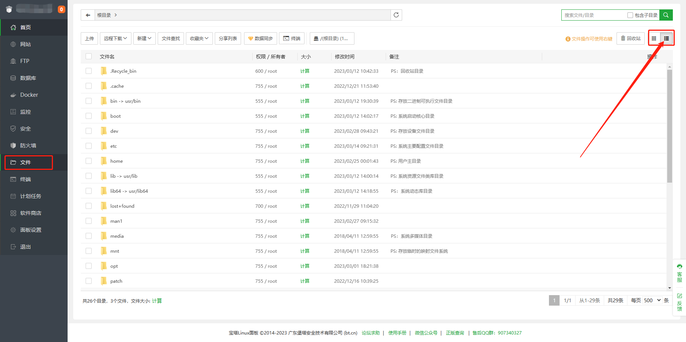Switch to list view layout

coord(666,38)
